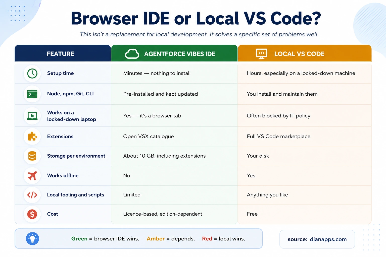
Task: Click the Storage per environment label
Action: click(76, 156)
